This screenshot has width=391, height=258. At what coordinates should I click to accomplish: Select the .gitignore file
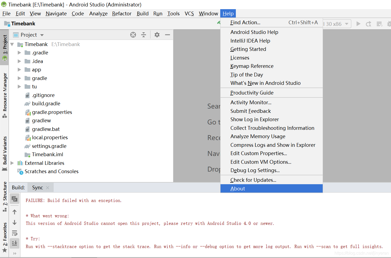click(x=43, y=95)
